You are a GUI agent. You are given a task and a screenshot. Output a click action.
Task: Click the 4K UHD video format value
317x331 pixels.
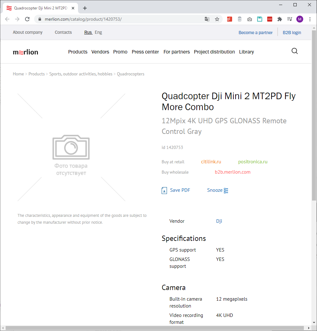point(224,315)
